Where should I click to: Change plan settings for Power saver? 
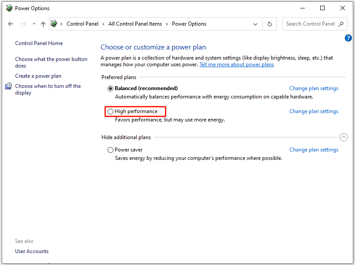point(314,150)
